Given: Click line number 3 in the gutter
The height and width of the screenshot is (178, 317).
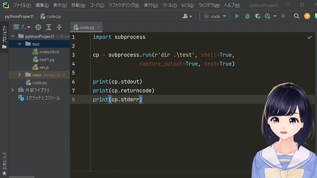Looking at the screenshot, I should tap(73, 55).
